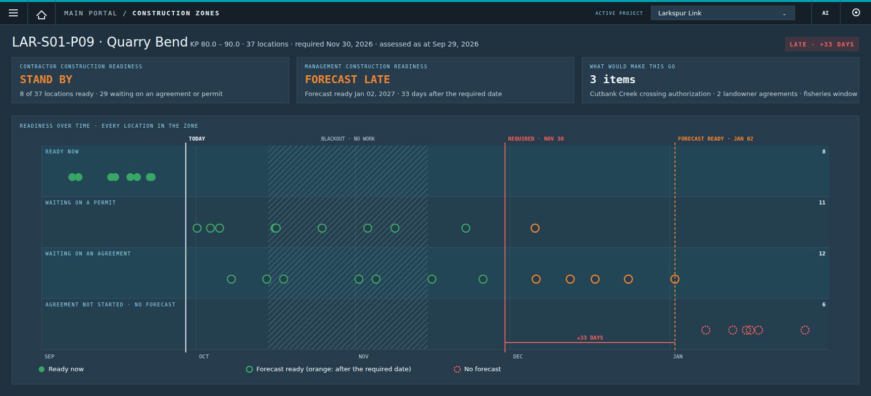
Task: Click the DEC month axis label
Action: [518, 357]
